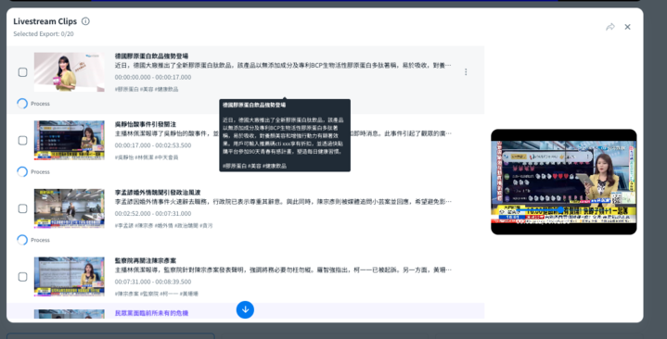This screenshot has height=339, width=667.
Task: Click timestamp 00:07:31.000 - 00:08:39.500
Action: pyautogui.click(x=153, y=282)
